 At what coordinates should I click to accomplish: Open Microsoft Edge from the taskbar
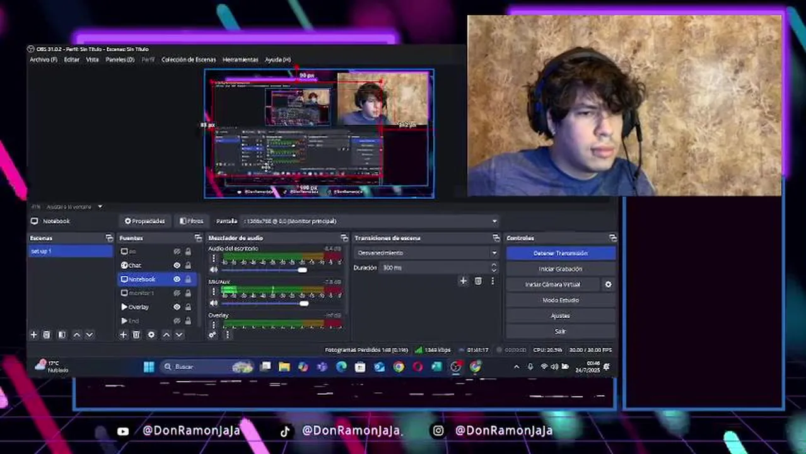(341, 366)
